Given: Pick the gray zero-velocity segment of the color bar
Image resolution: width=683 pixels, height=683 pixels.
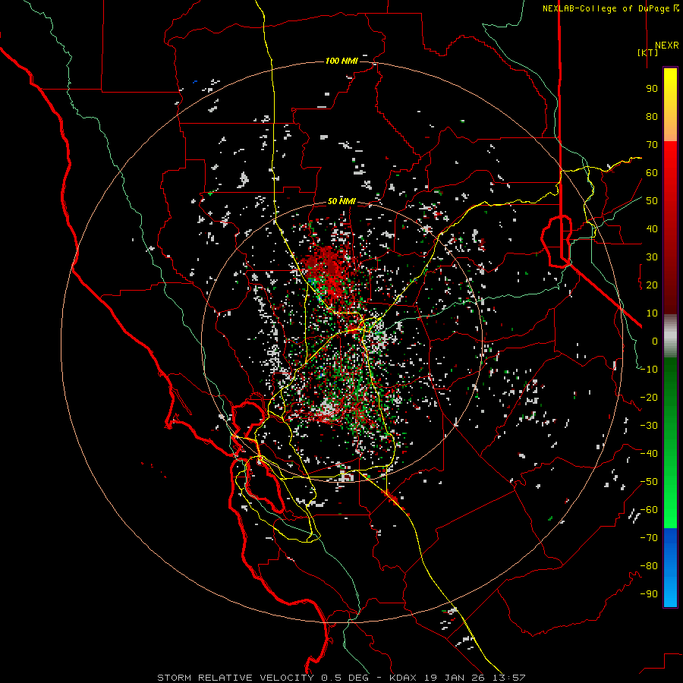Looking at the screenshot, I should point(670,336).
